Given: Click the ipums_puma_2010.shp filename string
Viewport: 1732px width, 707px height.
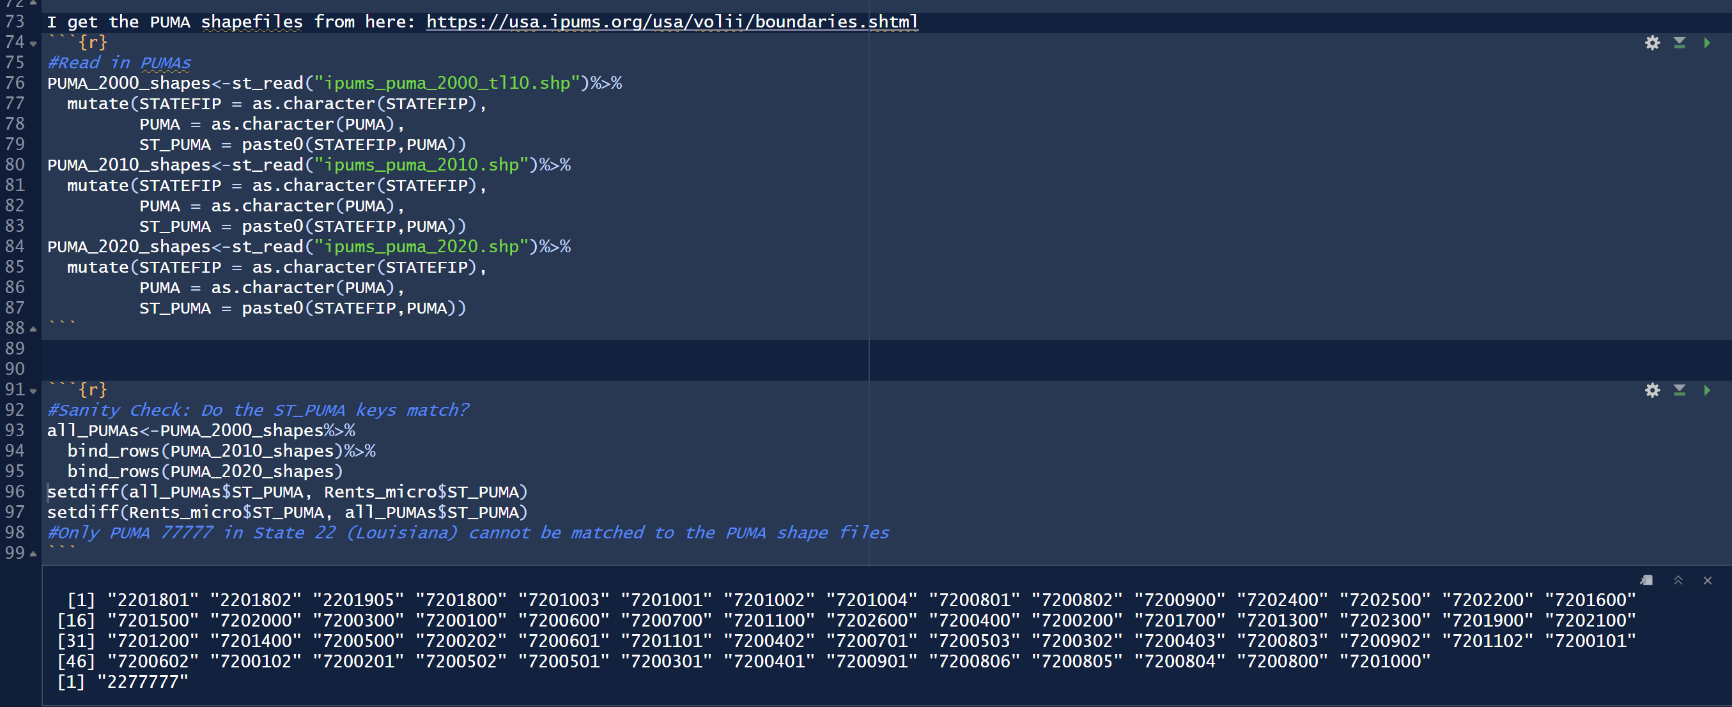Looking at the screenshot, I should 422,165.
